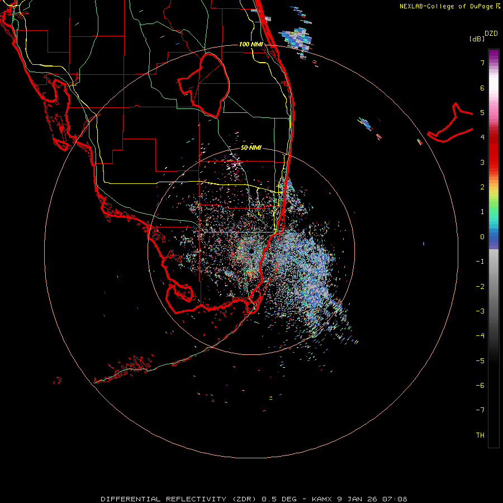Click the colorbar label -7
The height and width of the screenshot is (503, 503).
pos(480,410)
